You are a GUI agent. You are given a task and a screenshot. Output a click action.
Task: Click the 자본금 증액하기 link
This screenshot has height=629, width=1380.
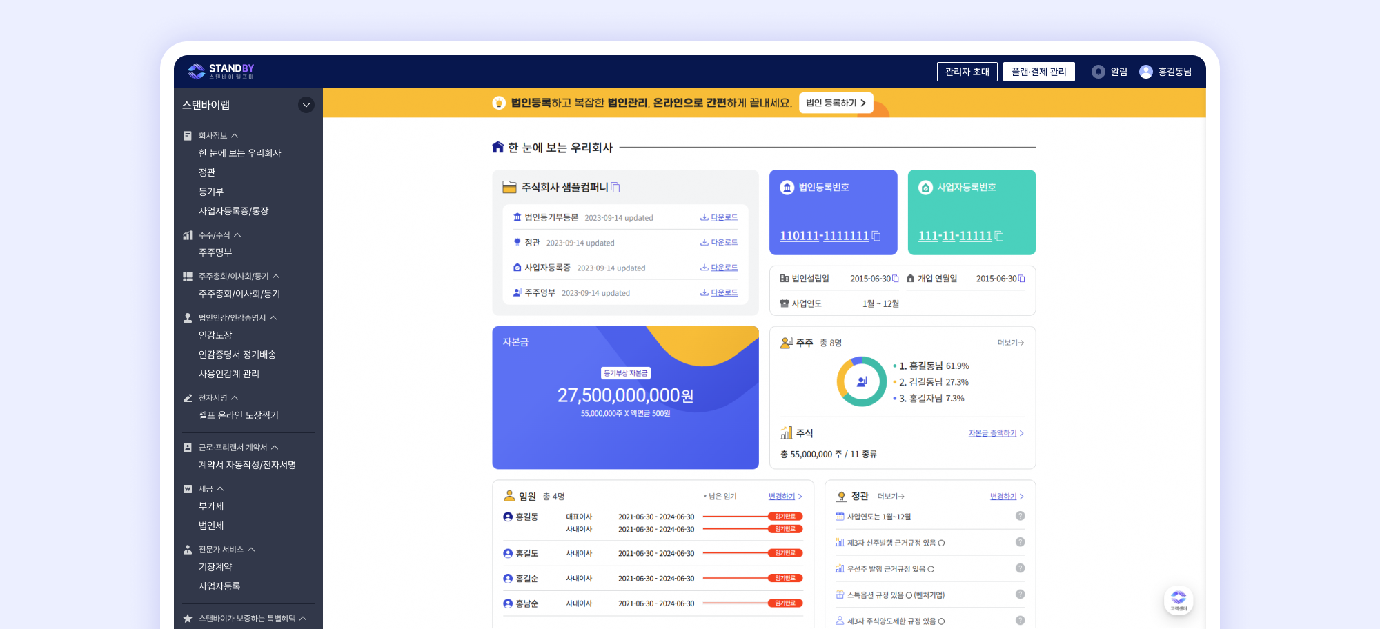coord(996,433)
